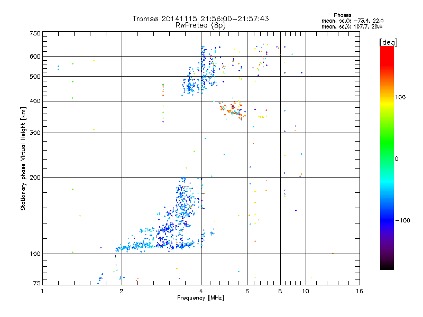423x317 pixels.
Task: Click the x-axis tick label '8'
Action: [280, 291]
